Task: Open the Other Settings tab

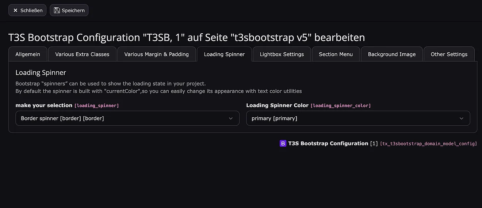Action: [449, 54]
